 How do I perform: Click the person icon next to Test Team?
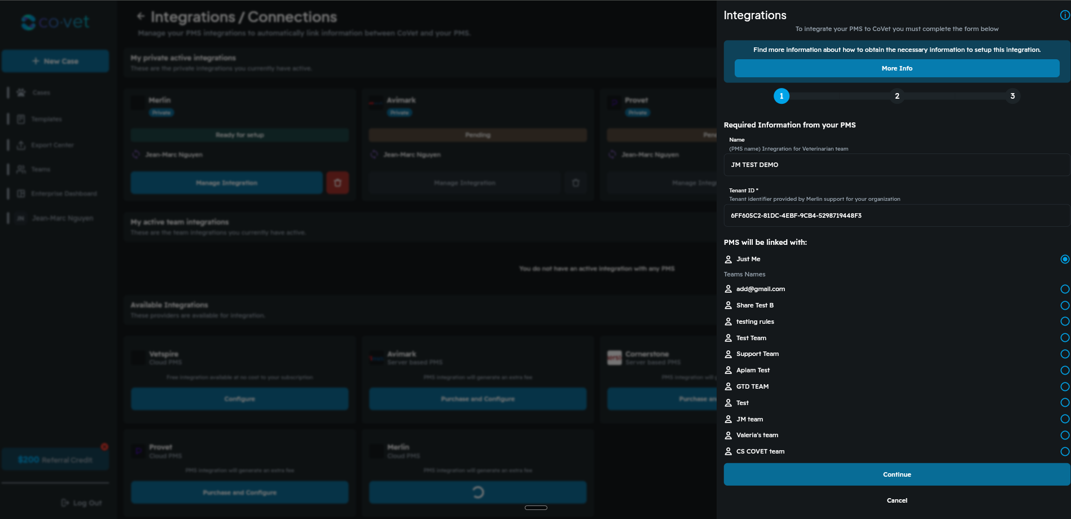tap(728, 338)
